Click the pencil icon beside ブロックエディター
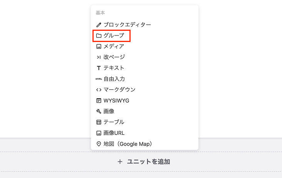The height and width of the screenshot is (178, 282). click(x=99, y=25)
